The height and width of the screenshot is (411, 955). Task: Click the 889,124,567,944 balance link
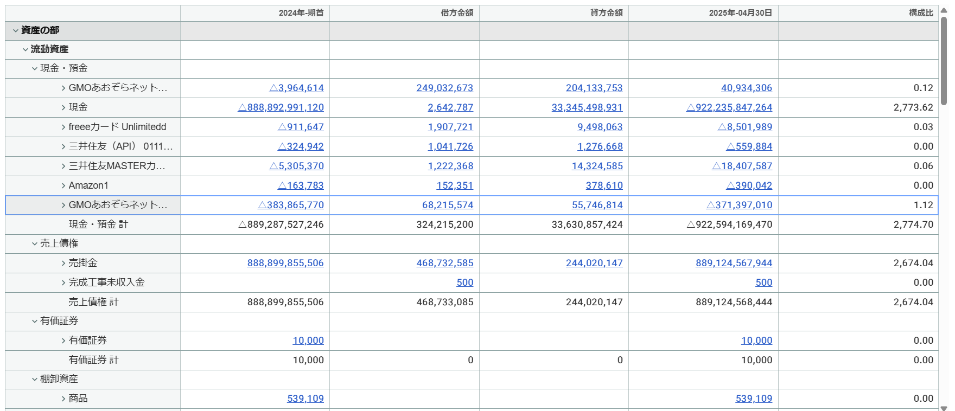tap(734, 263)
